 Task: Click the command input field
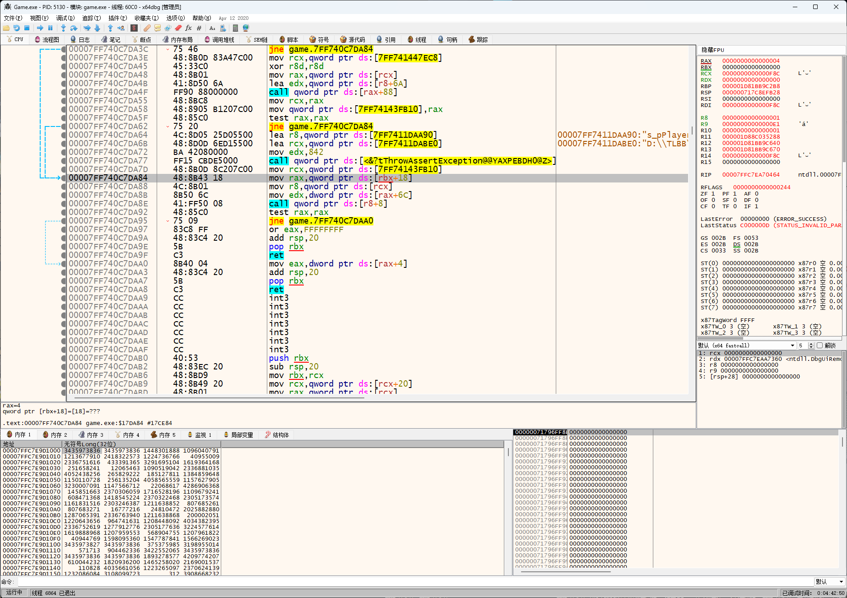415,582
